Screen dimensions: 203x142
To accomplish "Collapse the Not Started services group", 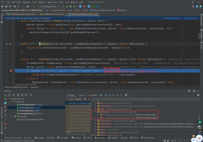I will click(x=12, y=116).
